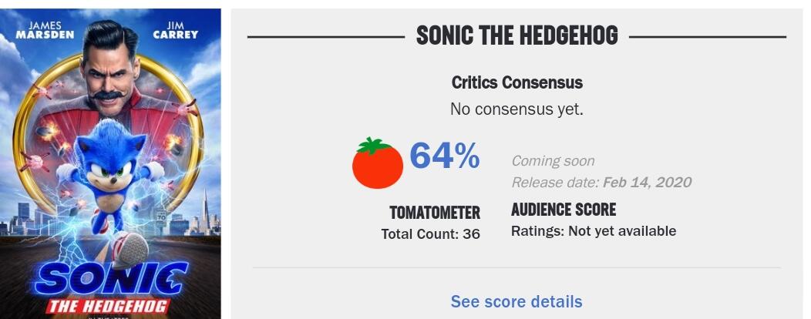Click the red tomato icon
The height and width of the screenshot is (319, 811).
[x=378, y=163]
